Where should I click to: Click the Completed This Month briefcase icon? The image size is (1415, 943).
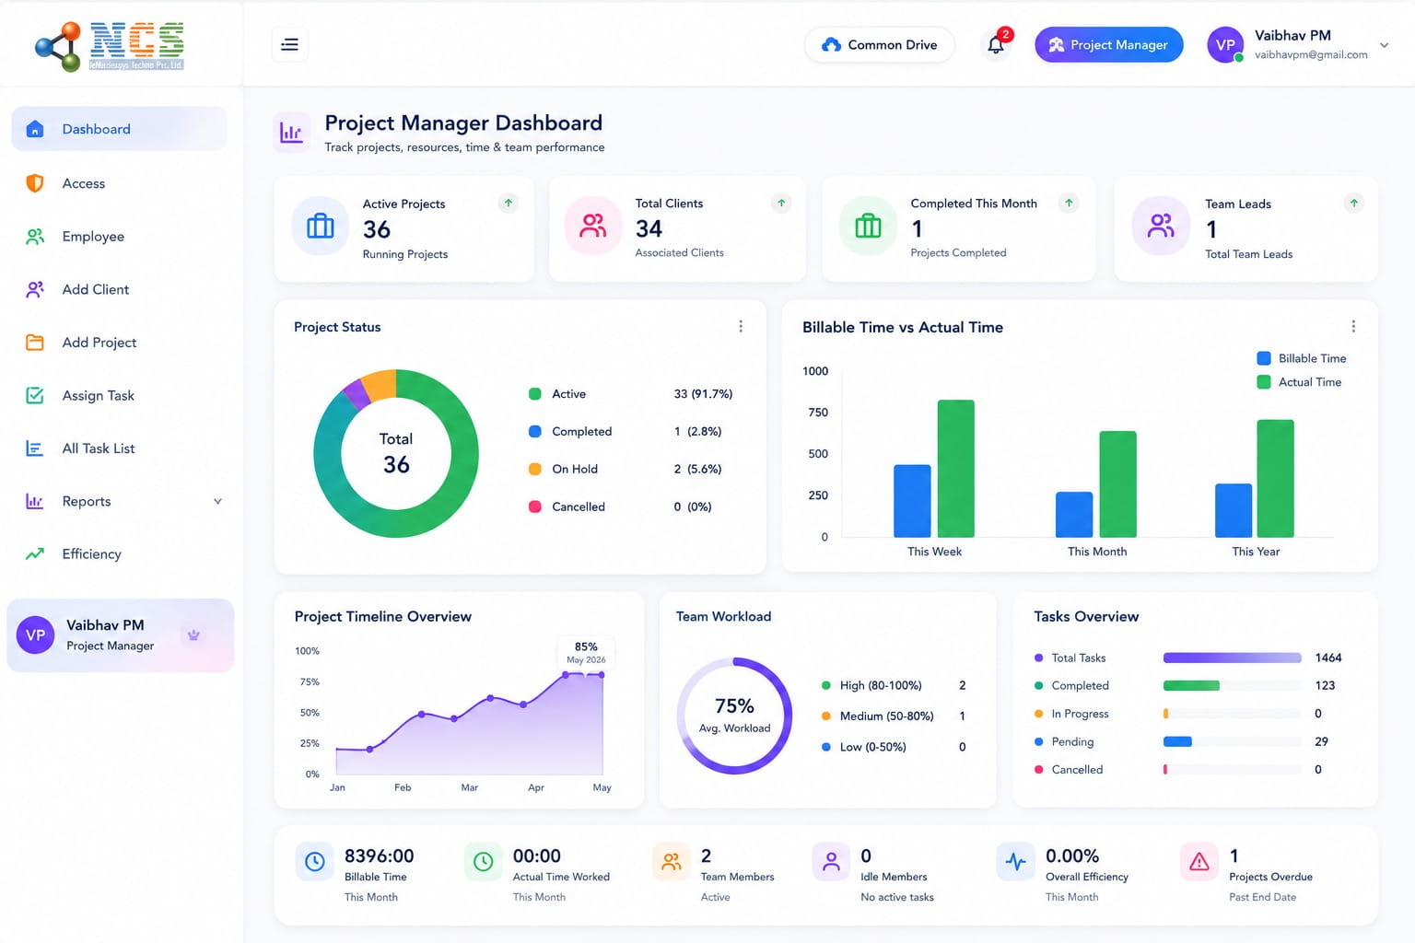[868, 226]
